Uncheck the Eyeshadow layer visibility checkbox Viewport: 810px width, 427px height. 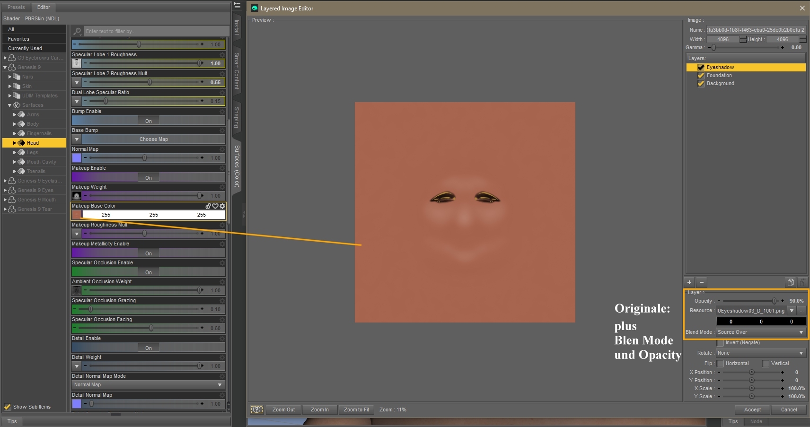701,67
